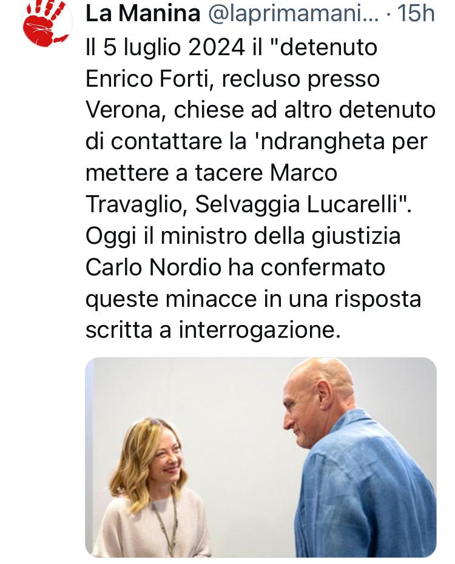Screen dimensions: 455x564
Task: Open the @laprimamani... handle link
Action: coord(293,14)
